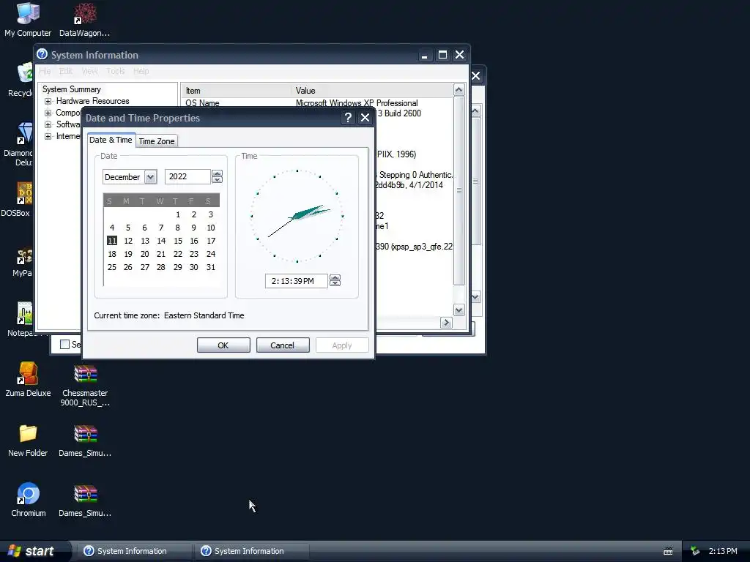Close the Date and Time Properties dialog

click(365, 118)
